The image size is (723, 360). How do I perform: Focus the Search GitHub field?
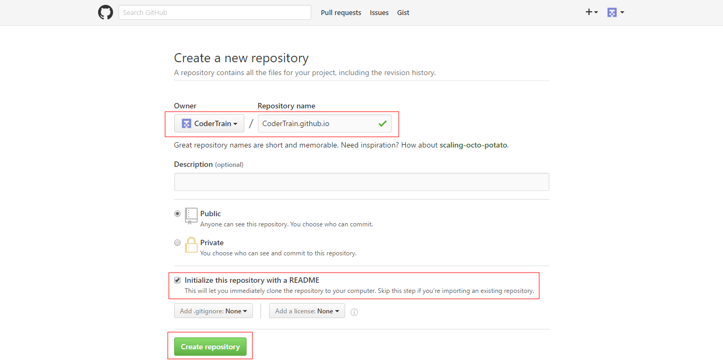214,12
